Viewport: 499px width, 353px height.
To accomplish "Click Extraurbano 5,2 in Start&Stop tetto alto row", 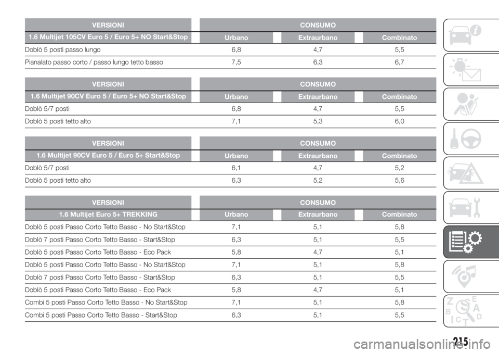I will click(x=318, y=181).
